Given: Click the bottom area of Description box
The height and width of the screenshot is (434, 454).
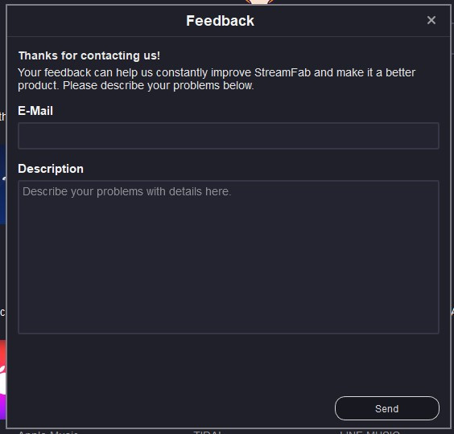Looking at the screenshot, I should pyautogui.click(x=229, y=318).
